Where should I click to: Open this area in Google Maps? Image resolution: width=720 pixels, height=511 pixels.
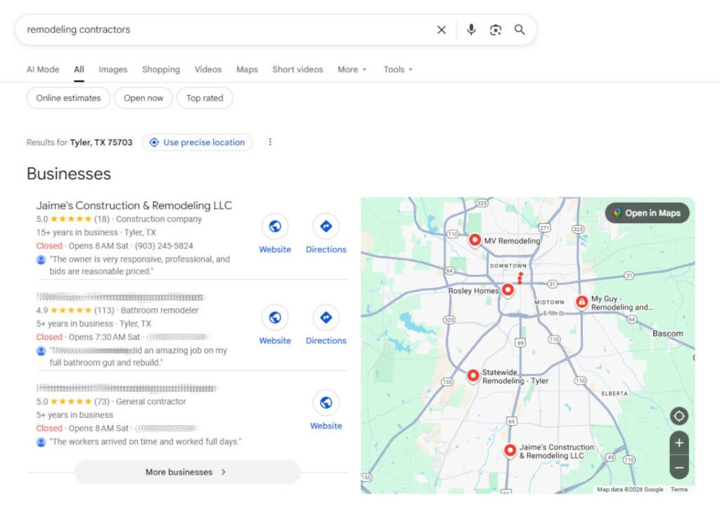click(646, 213)
